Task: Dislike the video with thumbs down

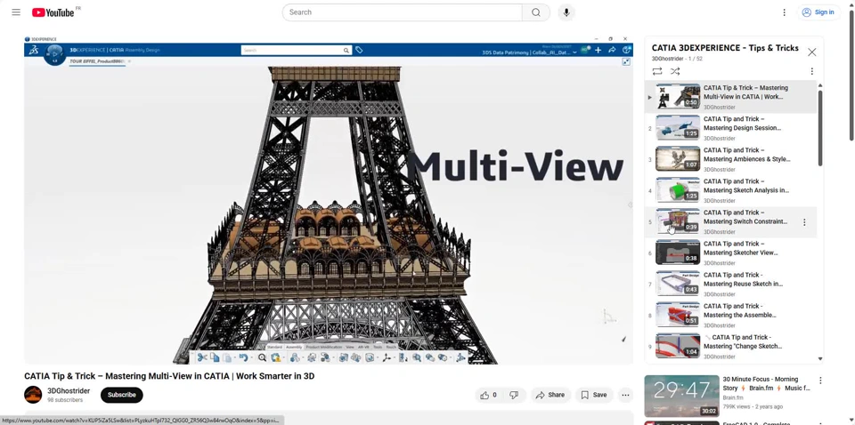Action: (515, 396)
